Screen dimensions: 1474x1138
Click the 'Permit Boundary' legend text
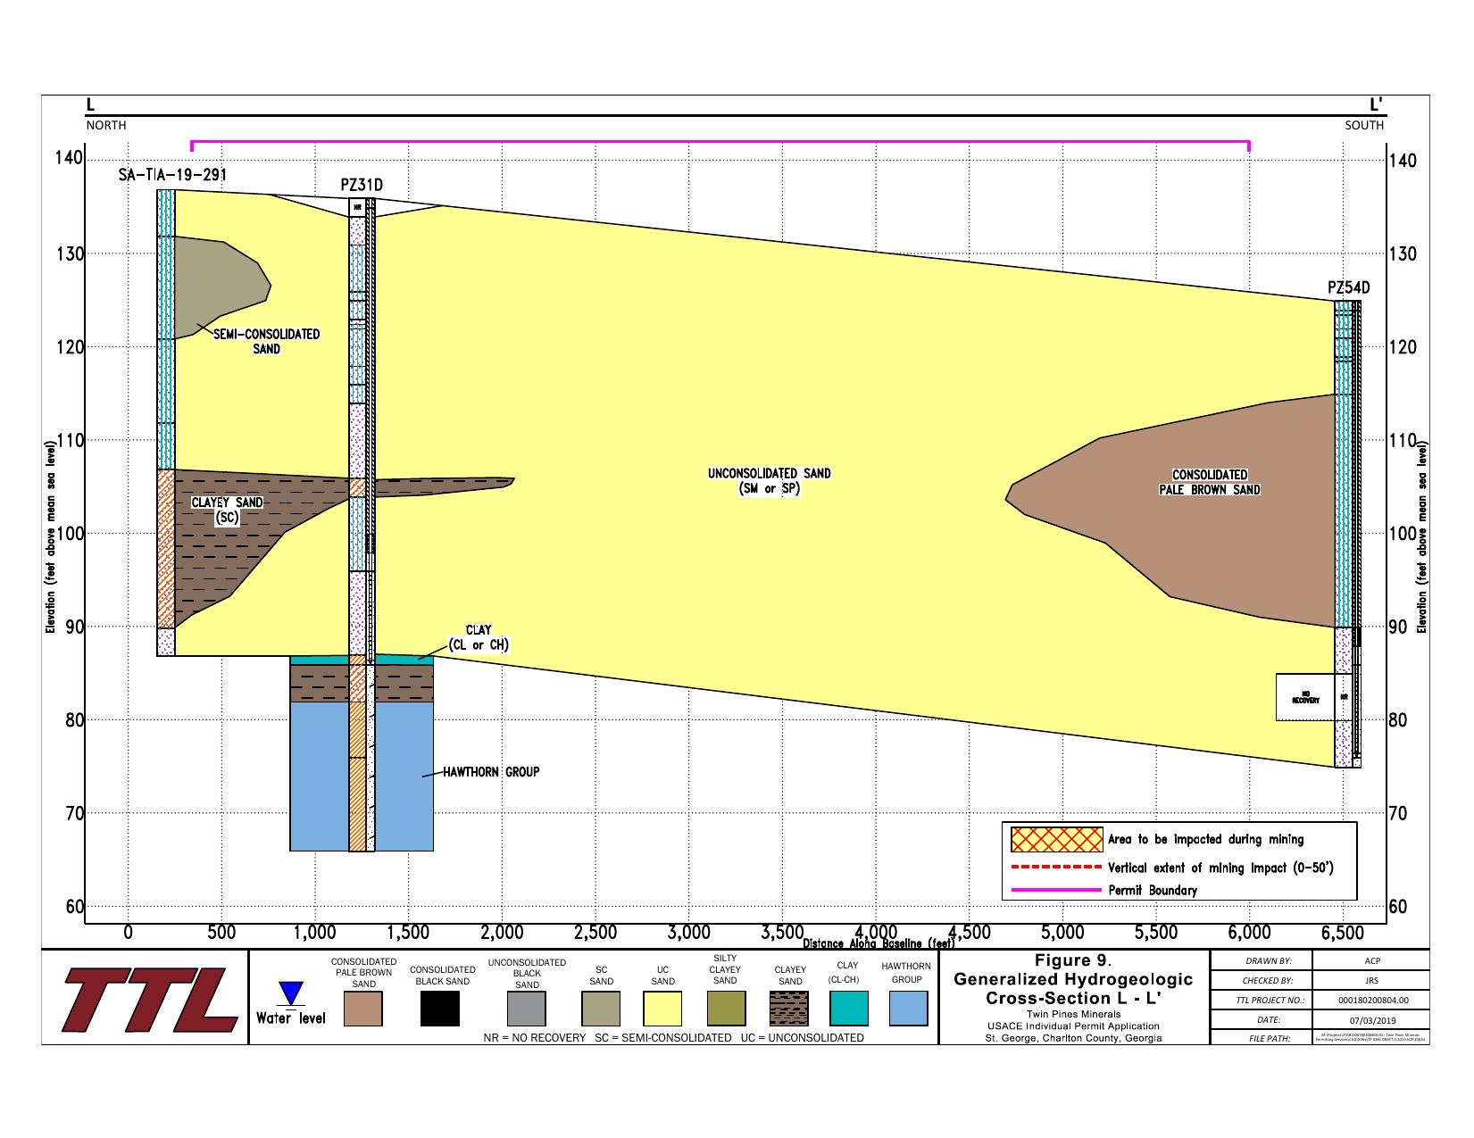pyautogui.click(x=1153, y=890)
